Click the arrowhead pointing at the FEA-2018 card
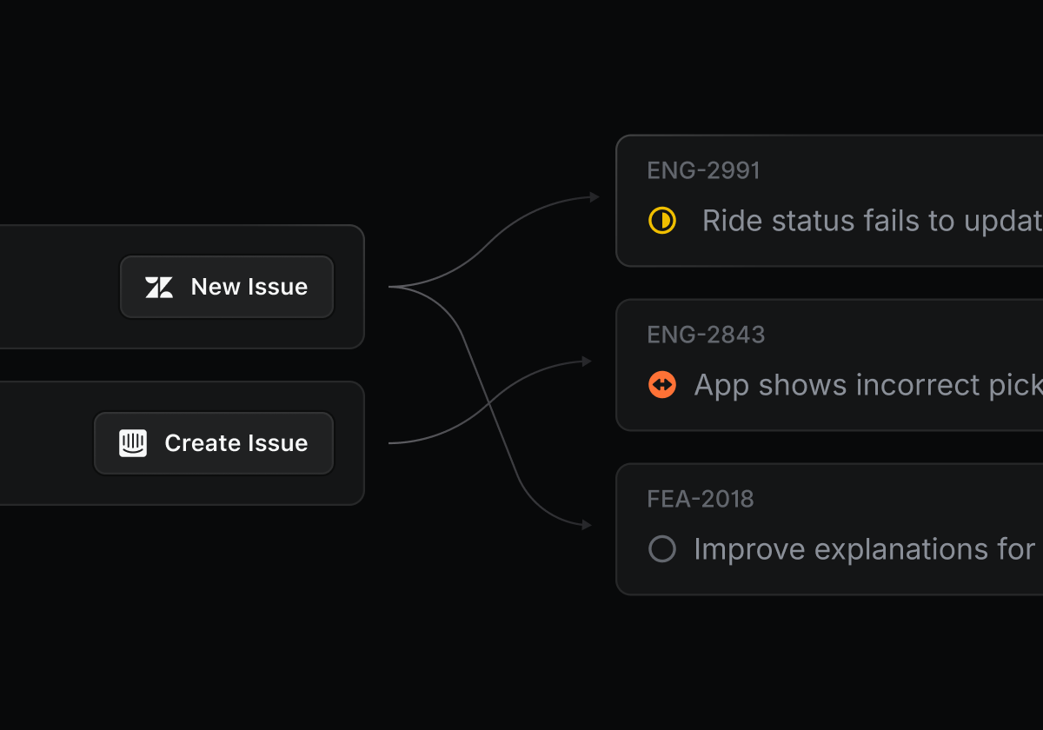The height and width of the screenshot is (730, 1043). coord(587,525)
